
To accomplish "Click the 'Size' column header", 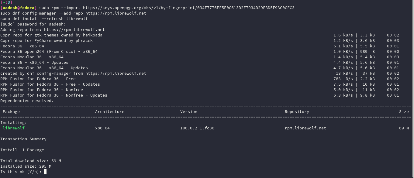I will pyautogui.click(x=404, y=112).
